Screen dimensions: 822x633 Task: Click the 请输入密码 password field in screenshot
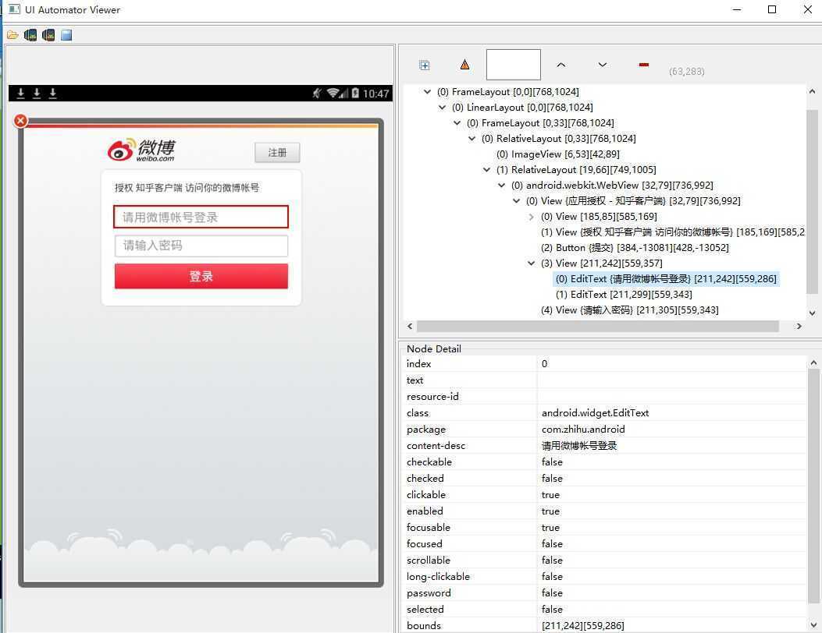click(201, 246)
